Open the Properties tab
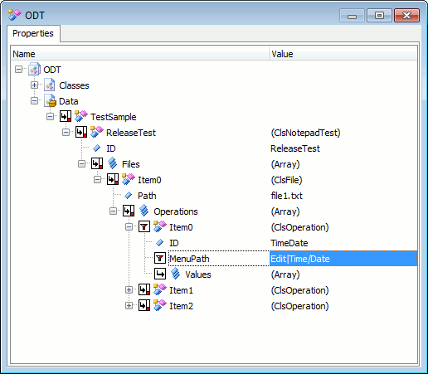Screen dimensions: 428x374 (x=33, y=33)
